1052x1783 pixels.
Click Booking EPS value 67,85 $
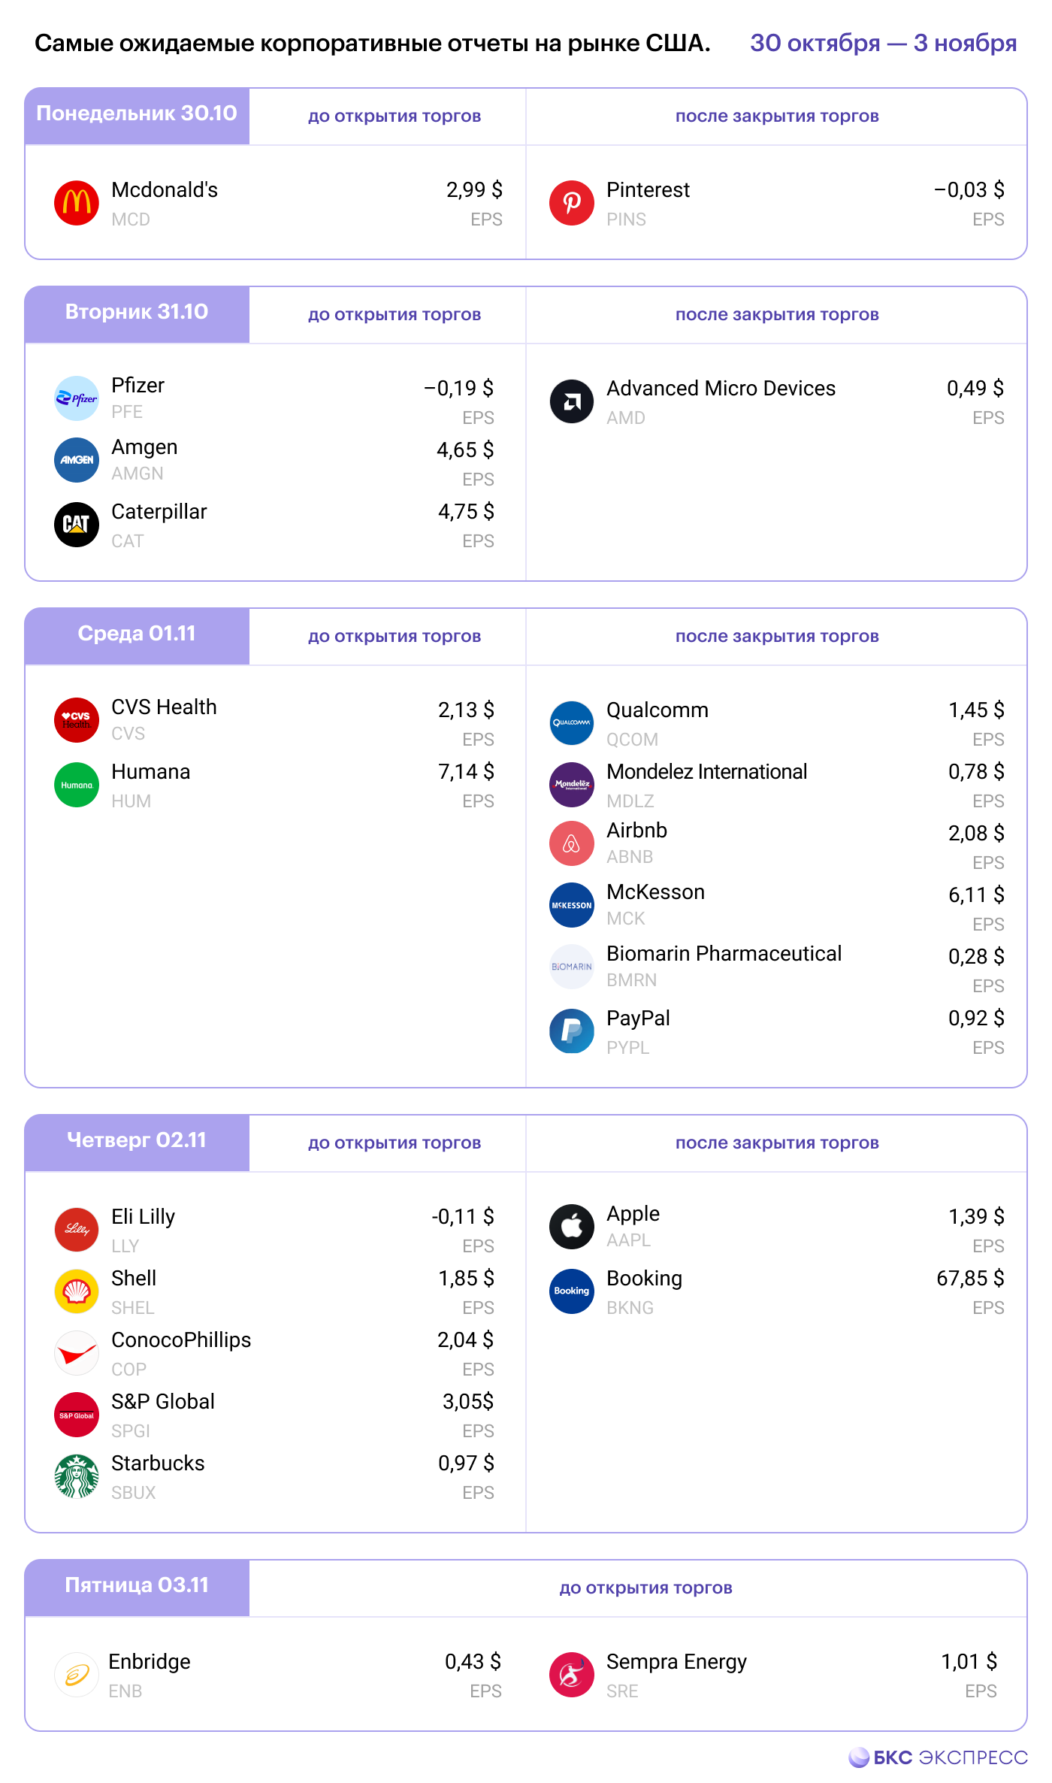click(x=970, y=1279)
